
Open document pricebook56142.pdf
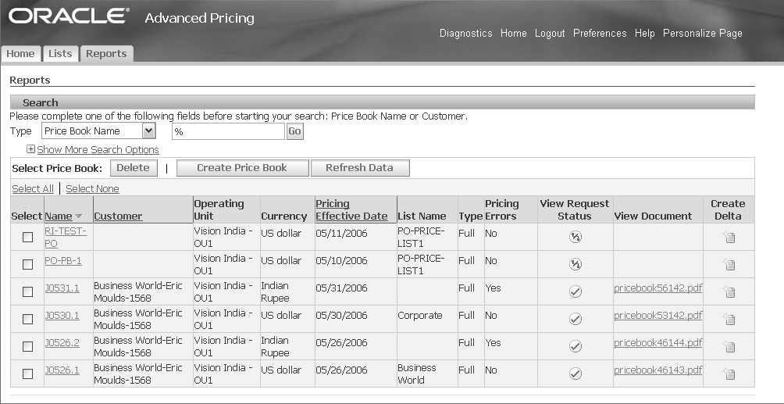(657, 288)
